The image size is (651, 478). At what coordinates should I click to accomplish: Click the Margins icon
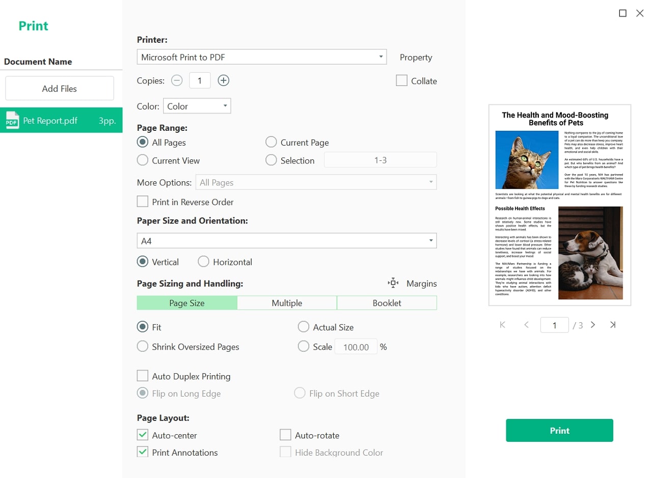[393, 283]
